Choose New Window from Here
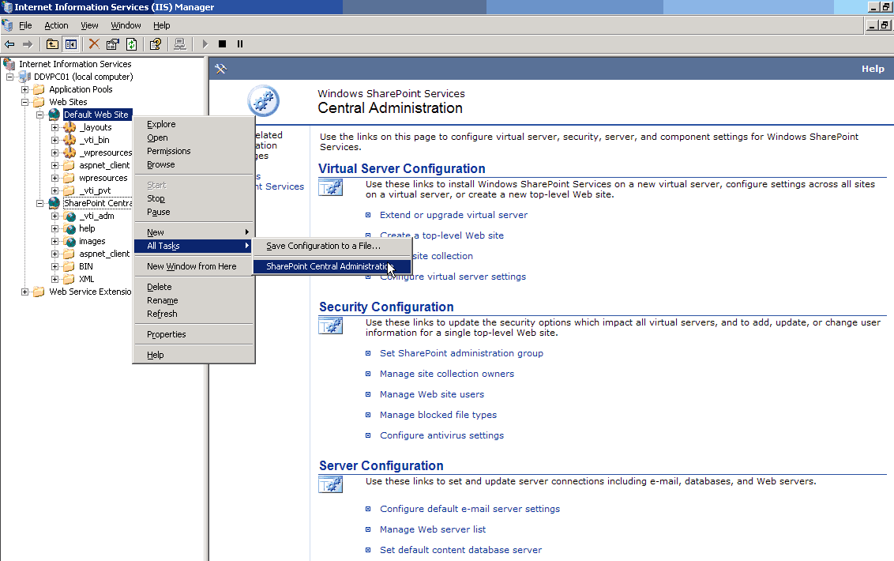Image resolution: width=894 pixels, height=561 pixels. [193, 266]
